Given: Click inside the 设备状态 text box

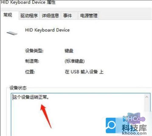Looking at the screenshot, I should (x=78, y=114).
